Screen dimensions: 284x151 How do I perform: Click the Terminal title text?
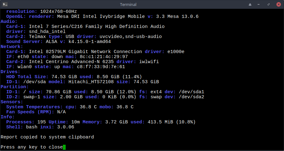coord(128,4)
